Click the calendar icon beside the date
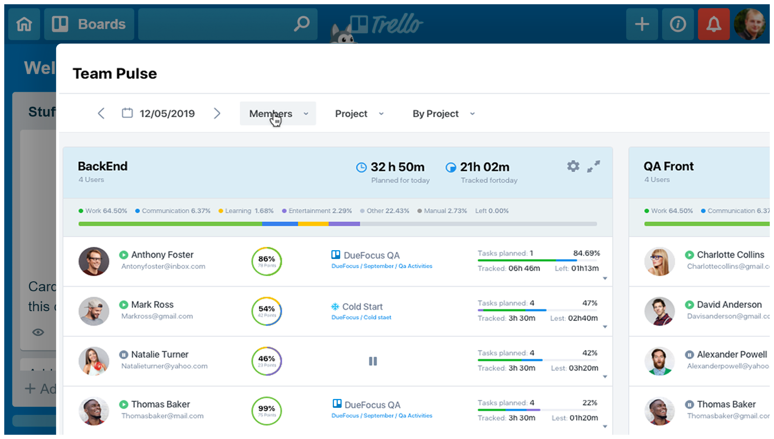 [127, 113]
